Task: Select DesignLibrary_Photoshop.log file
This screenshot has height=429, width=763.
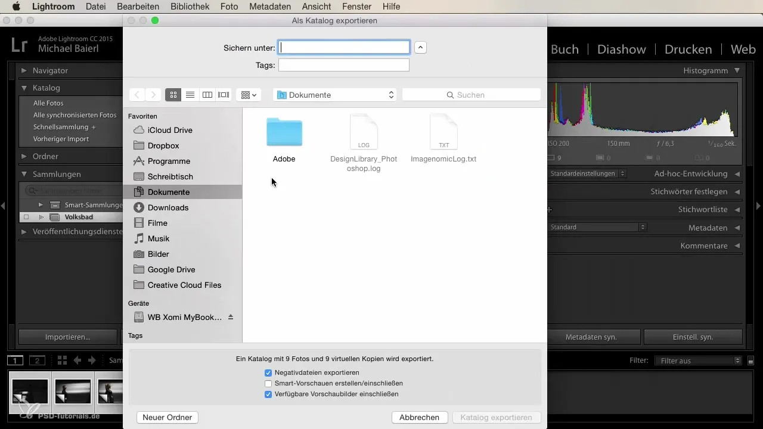Action: click(364, 143)
